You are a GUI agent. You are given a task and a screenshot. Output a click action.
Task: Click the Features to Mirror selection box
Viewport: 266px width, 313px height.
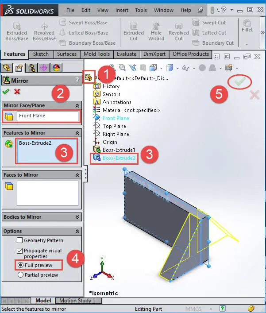[47, 151]
